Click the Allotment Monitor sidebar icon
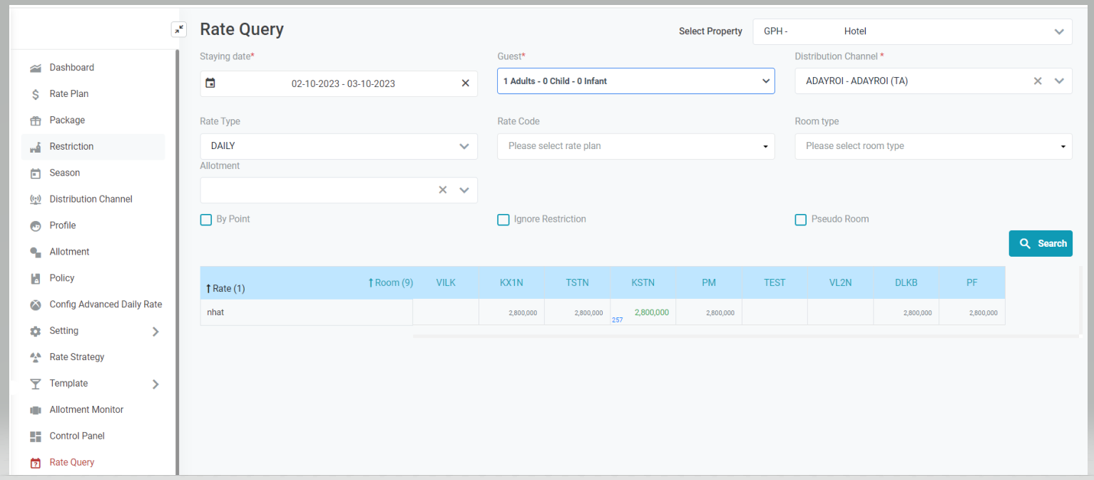The width and height of the screenshot is (1094, 480). pos(36,410)
